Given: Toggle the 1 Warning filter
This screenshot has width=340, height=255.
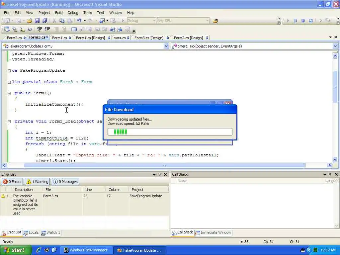Looking at the screenshot, I should click(38, 182).
